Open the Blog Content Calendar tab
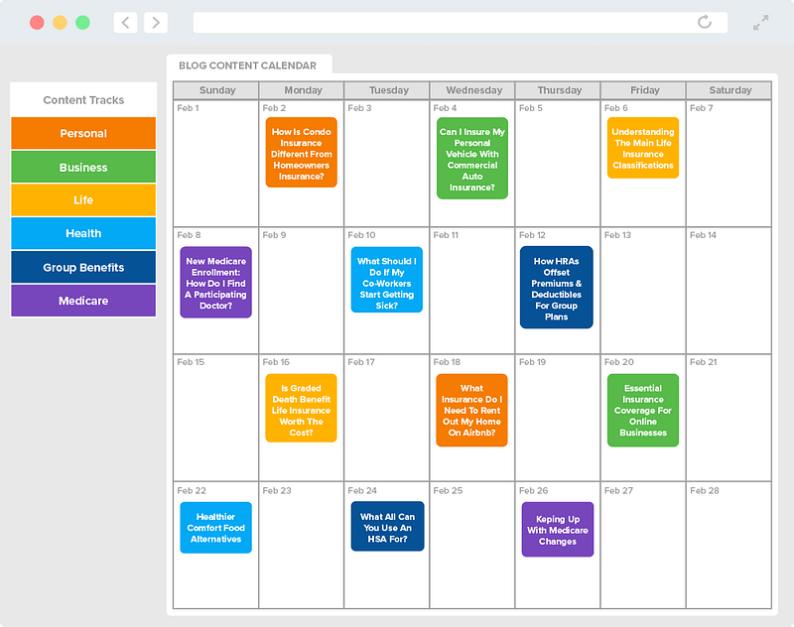 (x=247, y=65)
